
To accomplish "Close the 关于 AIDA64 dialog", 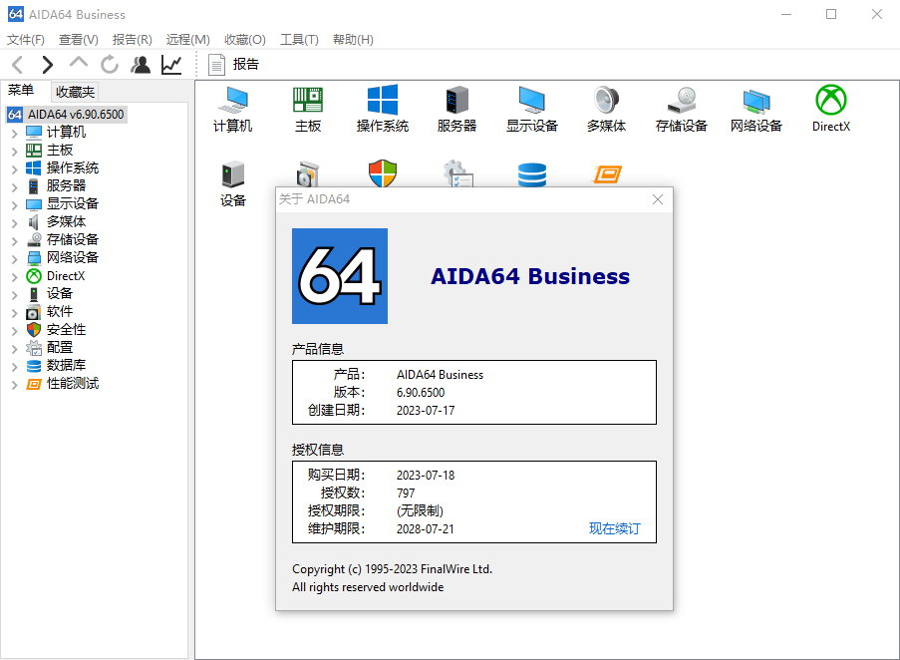I will pos(658,199).
